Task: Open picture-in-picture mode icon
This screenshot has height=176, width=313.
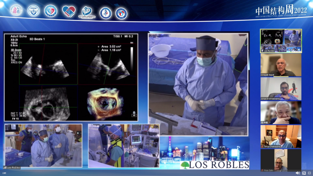Action: tap(304, 173)
